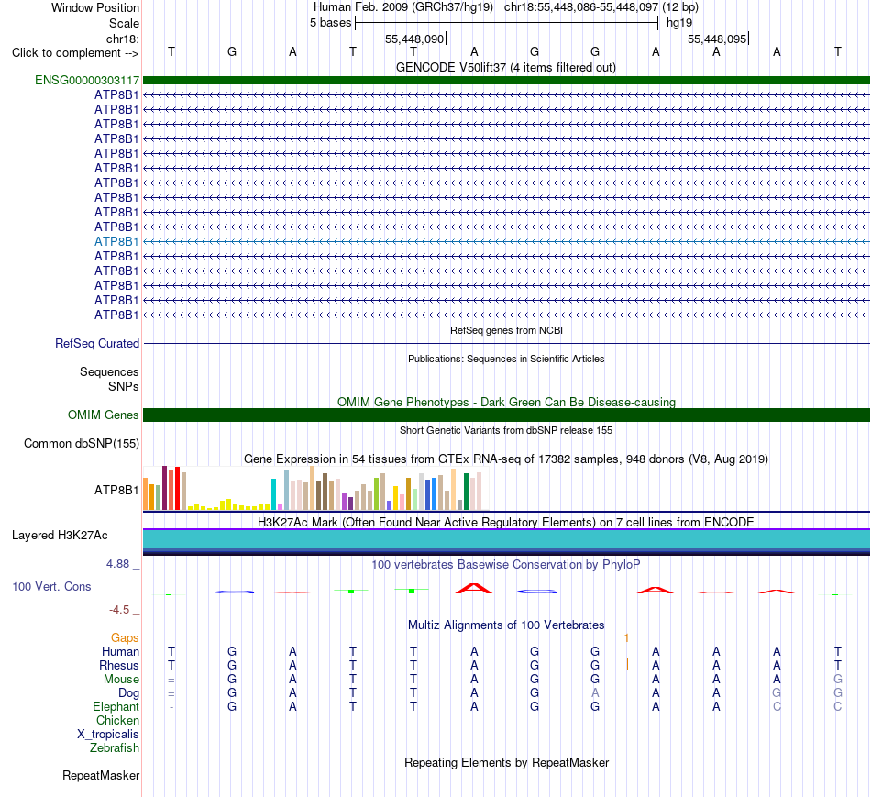Click the green ENSG00000303117 gene bar

506,80
